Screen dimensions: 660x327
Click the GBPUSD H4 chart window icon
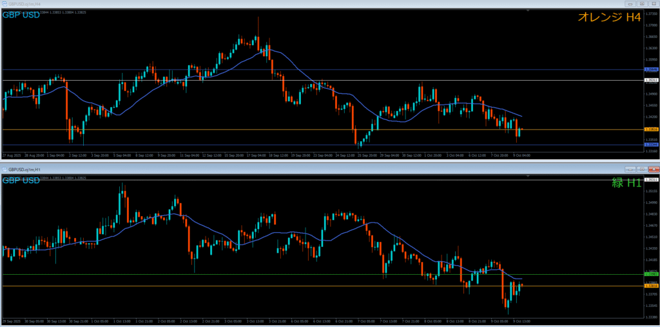4,4
